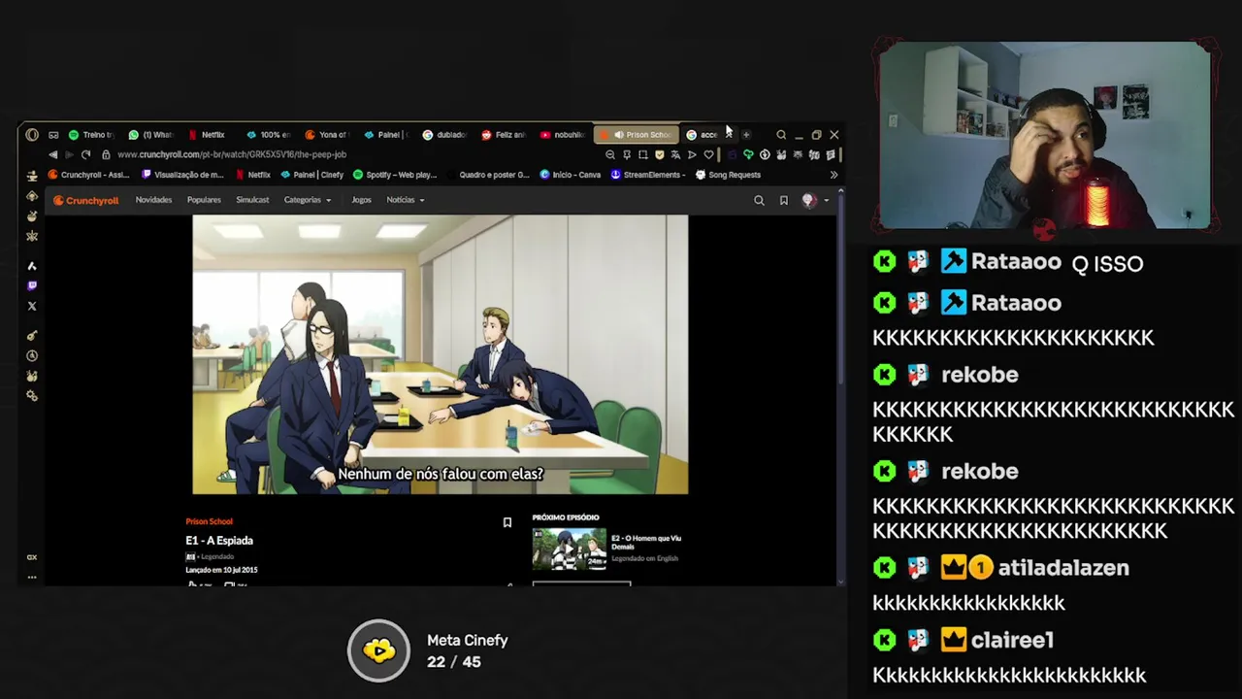This screenshot has height=699, width=1242.
Task: Open the Painel | Cinefy bookmark
Action: tap(311, 175)
